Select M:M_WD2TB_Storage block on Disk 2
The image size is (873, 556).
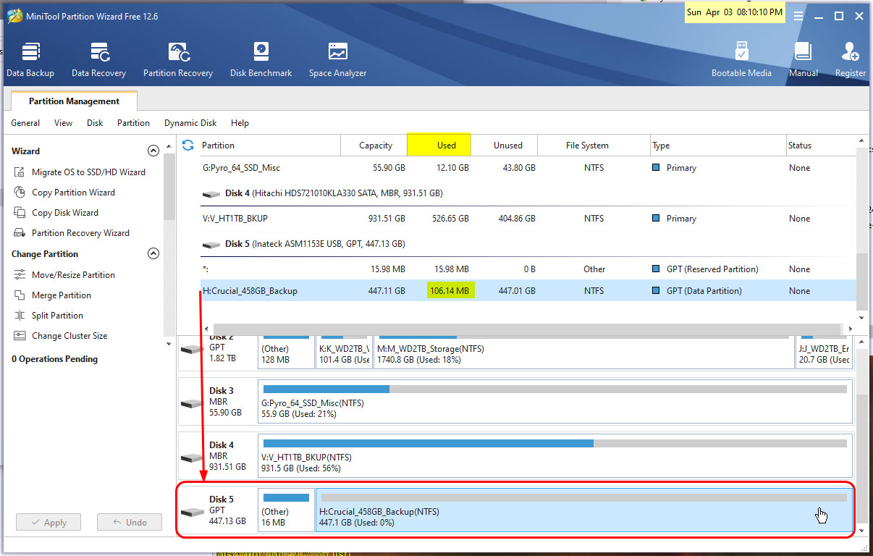click(583, 352)
